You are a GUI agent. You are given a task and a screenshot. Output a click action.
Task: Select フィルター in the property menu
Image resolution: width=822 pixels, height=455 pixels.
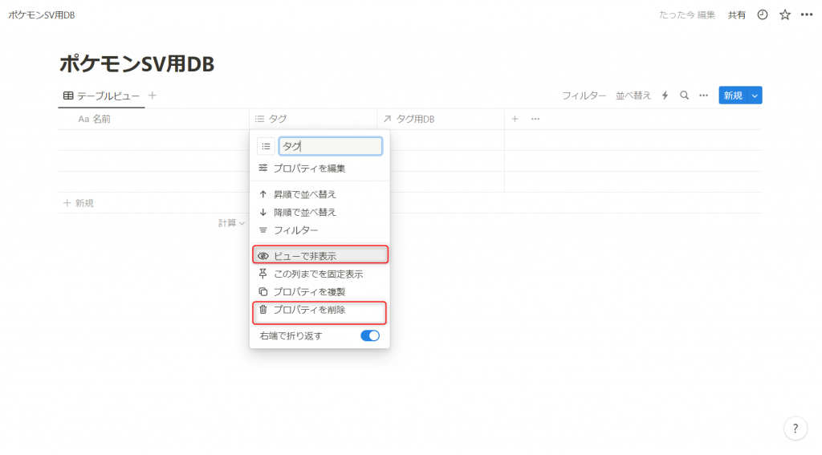[x=319, y=230]
